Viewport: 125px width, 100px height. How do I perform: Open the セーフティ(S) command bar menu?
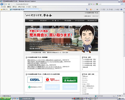[110, 10]
